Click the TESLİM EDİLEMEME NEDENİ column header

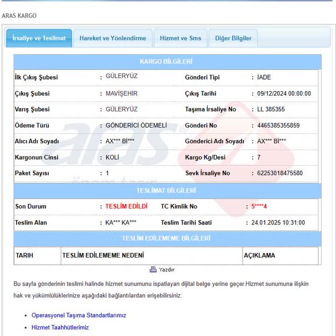coord(103,255)
